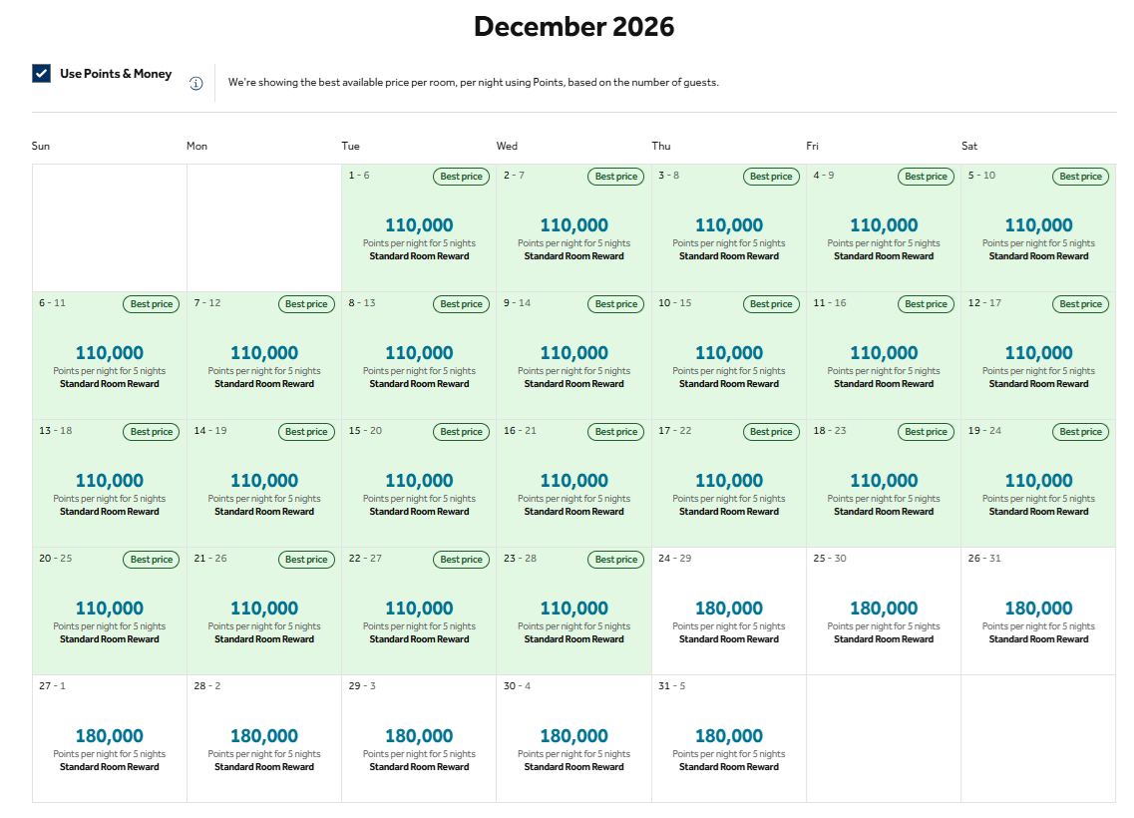Viewport: 1134px width, 818px height.
Task: Choose the December 7 - 12 date cell
Action: pos(264,356)
